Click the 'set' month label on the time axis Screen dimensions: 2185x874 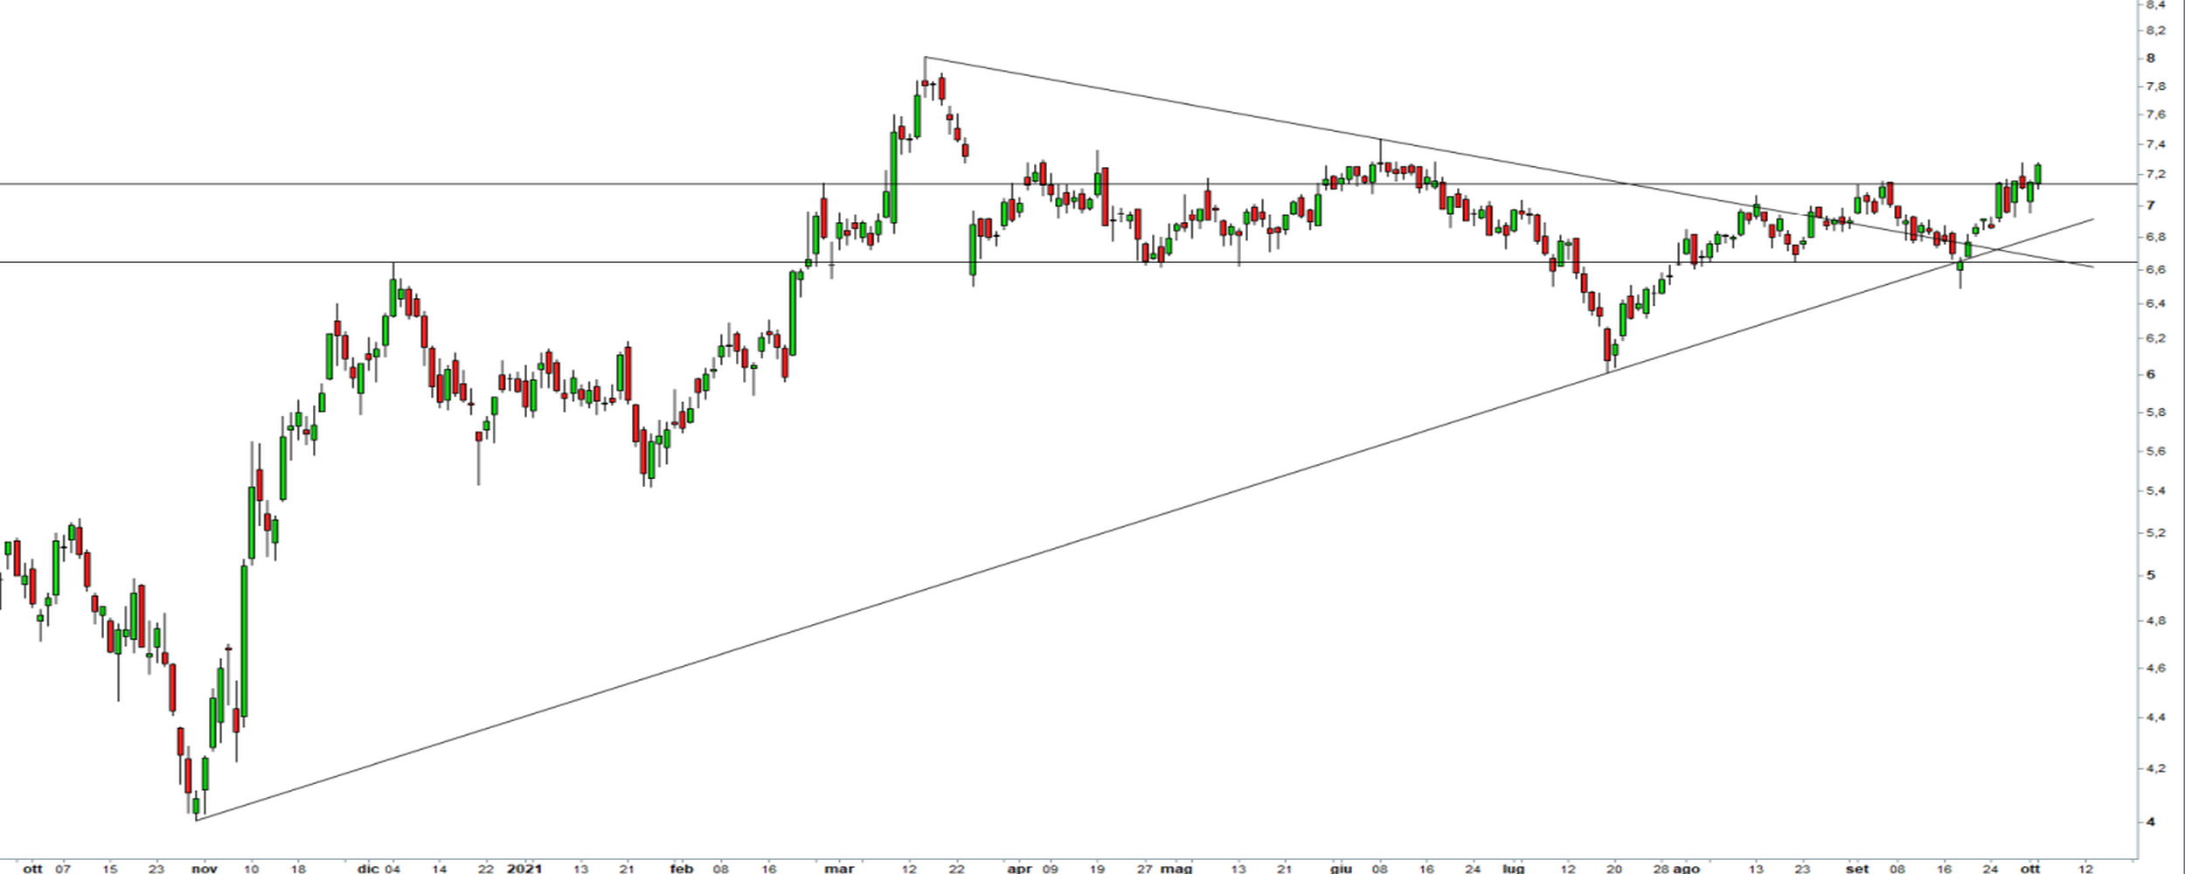point(1857,869)
